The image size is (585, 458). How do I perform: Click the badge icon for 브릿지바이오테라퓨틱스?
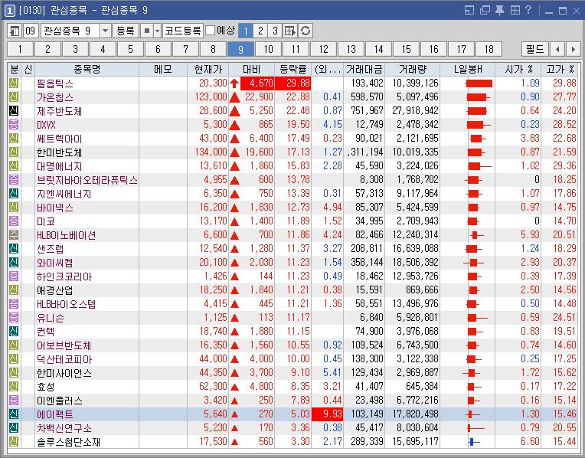[x=14, y=179]
